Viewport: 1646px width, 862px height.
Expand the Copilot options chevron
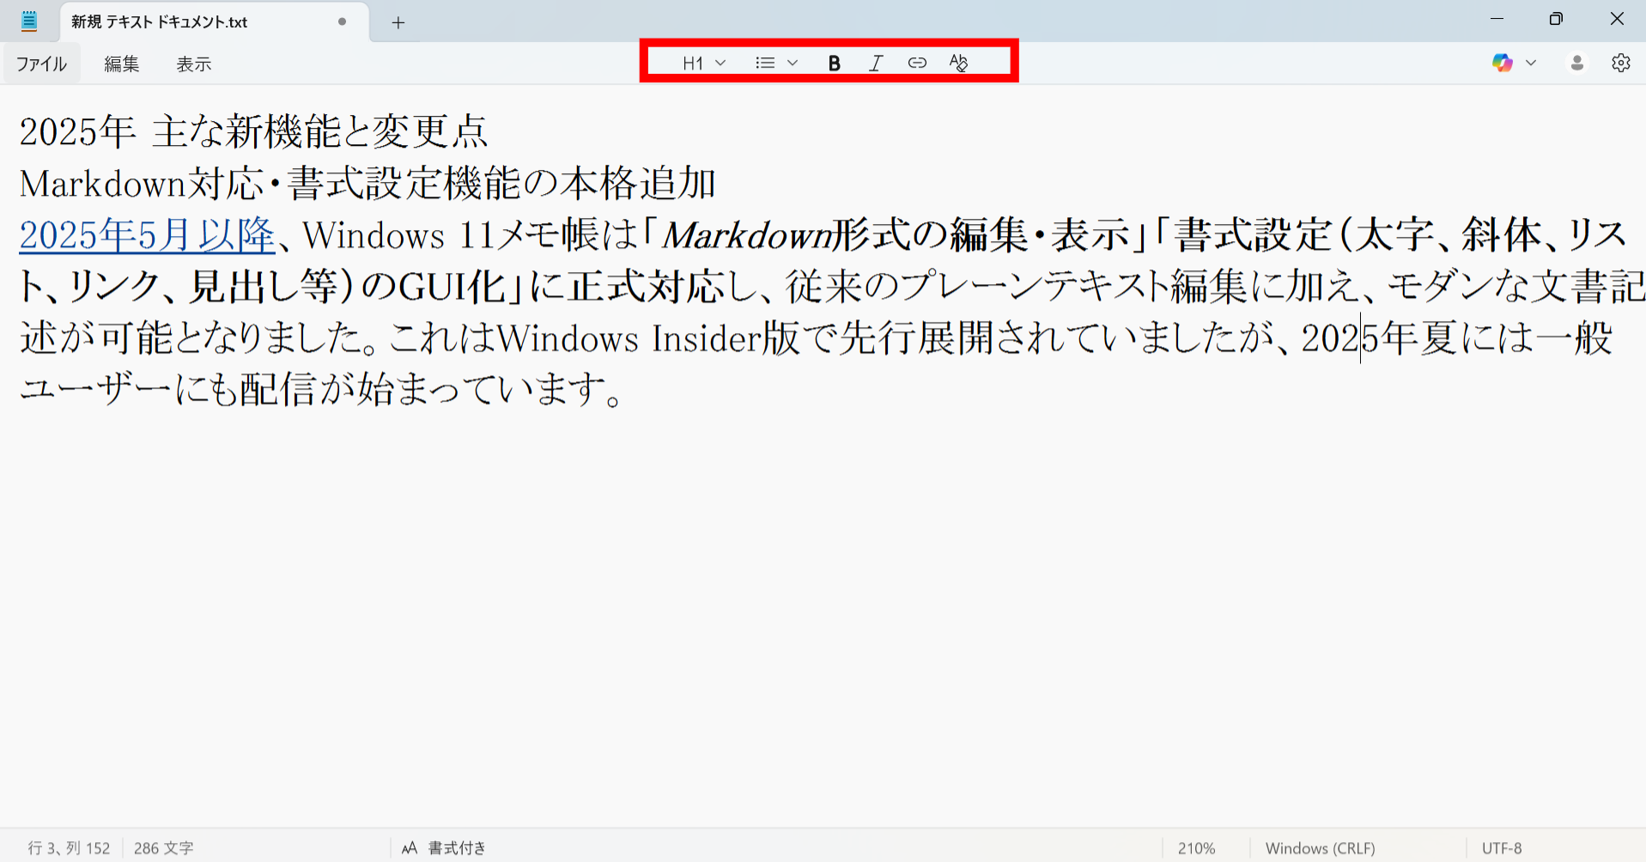[x=1530, y=62]
